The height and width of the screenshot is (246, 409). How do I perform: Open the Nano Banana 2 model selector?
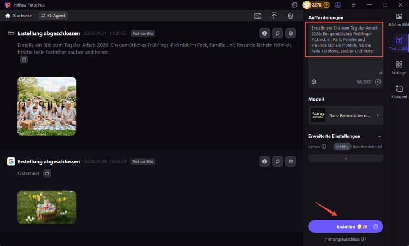[x=346, y=115]
